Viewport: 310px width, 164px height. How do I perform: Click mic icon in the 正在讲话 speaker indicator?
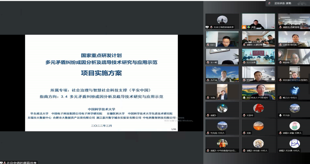270,3
